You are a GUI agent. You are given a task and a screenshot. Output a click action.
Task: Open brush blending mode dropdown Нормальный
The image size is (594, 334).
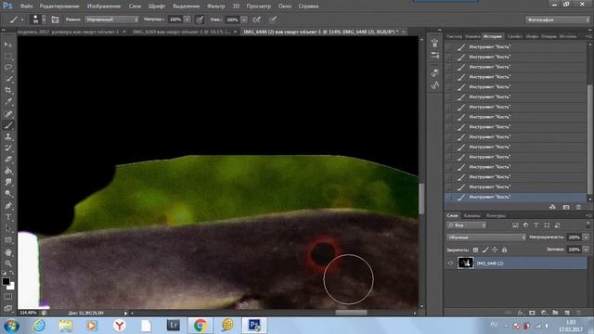[111, 19]
